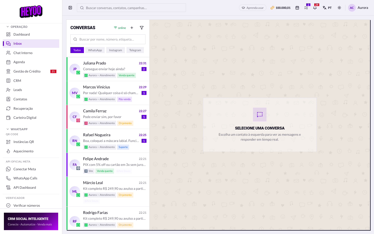This screenshot has width=374, height=234.
Task: Click the WhatsApp Calls phone icon
Action: coord(8,178)
